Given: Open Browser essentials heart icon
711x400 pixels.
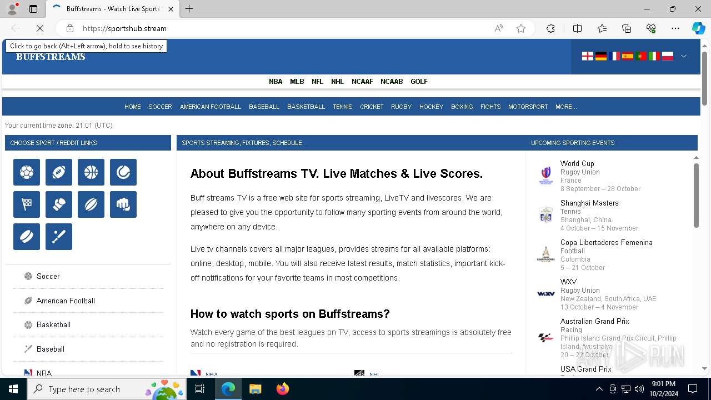Looking at the screenshot, I should point(651,28).
